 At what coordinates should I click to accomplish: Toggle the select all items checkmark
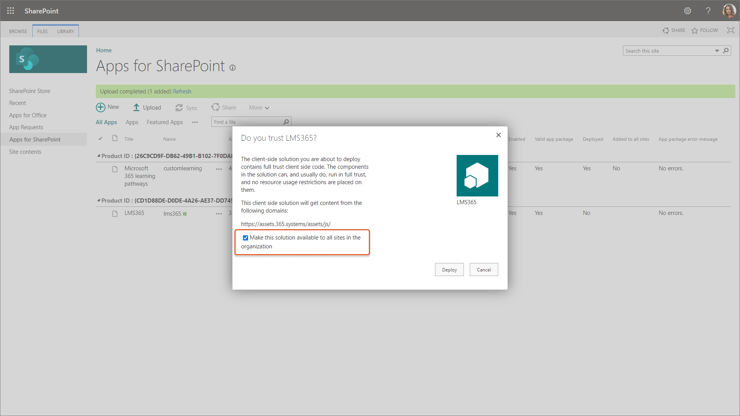(100, 139)
